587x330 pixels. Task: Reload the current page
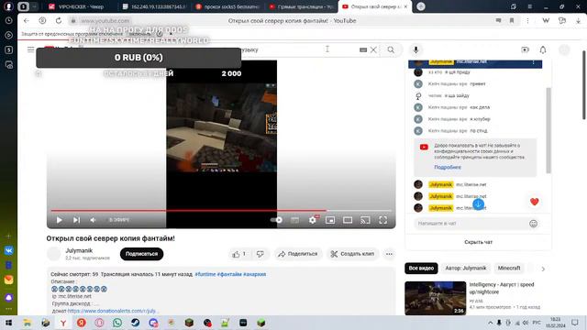tap(59, 20)
